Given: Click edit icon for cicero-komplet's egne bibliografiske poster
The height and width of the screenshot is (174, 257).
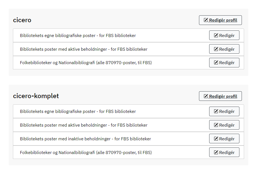Looking at the screenshot, I should 216,111.
